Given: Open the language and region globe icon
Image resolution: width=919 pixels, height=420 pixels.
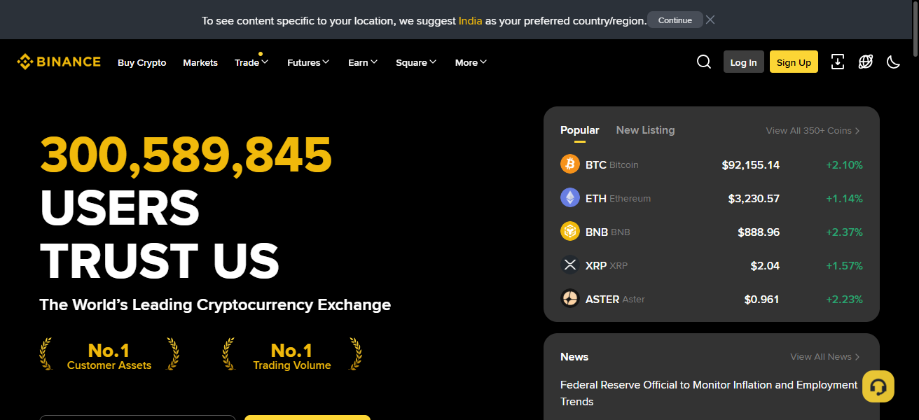Looking at the screenshot, I should point(866,62).
